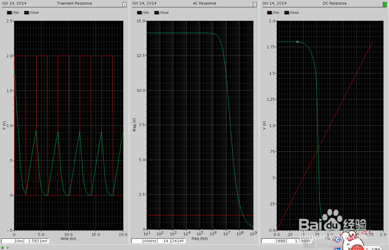Click the bunny mascot desktop widget

[x=352, y=238]
